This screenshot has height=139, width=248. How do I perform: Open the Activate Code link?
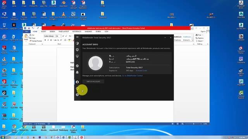[x=141, y=71]
